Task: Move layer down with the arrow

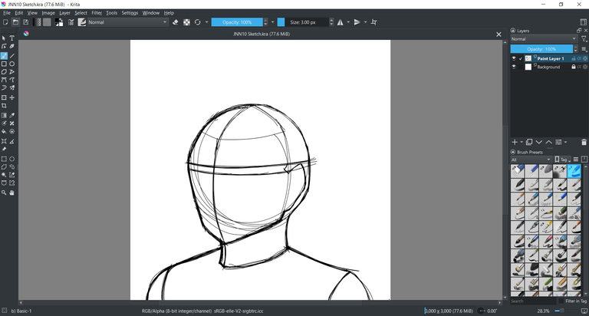Action: tap(539, 142)
